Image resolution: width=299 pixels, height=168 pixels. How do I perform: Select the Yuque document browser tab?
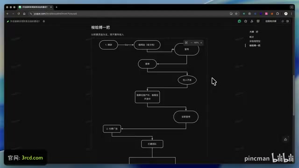[35, 7]
